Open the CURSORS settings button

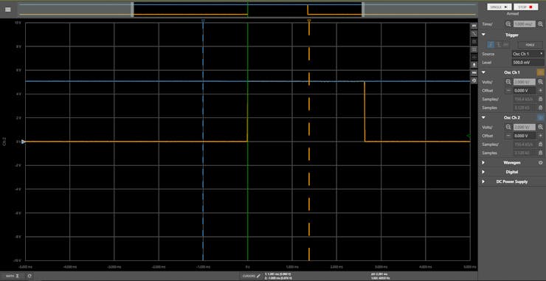tap(251, 276)
